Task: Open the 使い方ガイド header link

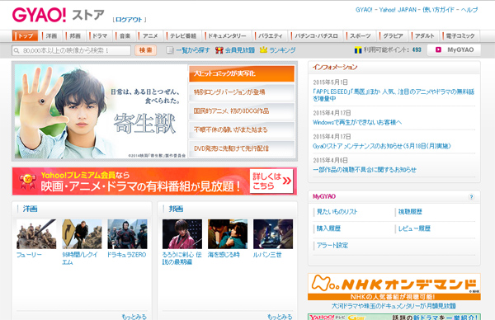Action: click(x=439, y=10)
